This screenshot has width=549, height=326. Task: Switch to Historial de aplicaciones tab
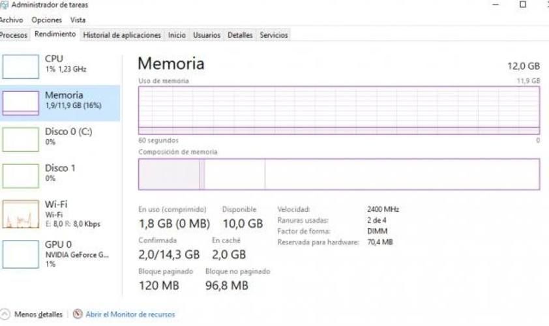pyautogui.click(x=122, y=35)
